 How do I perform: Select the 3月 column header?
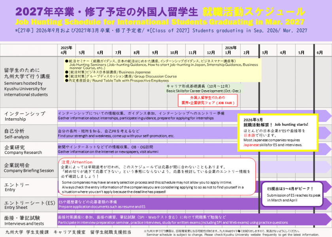click(x=264, y=52)
